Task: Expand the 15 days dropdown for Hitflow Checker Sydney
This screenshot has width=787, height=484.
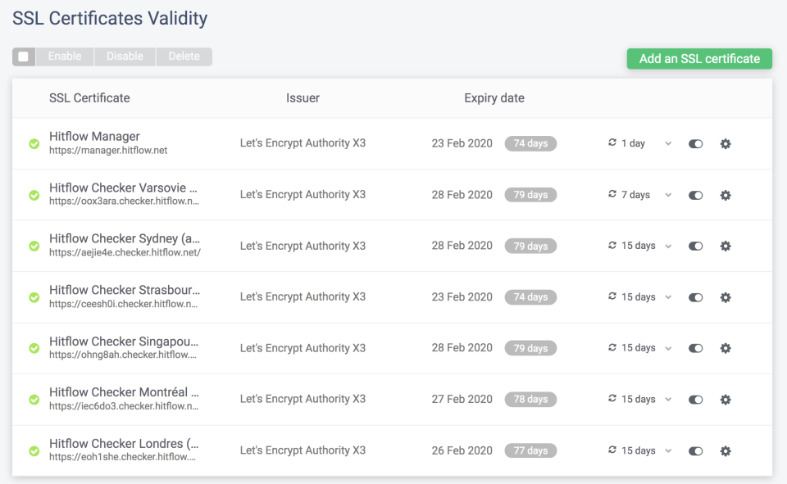Action: tap(667, 246)
